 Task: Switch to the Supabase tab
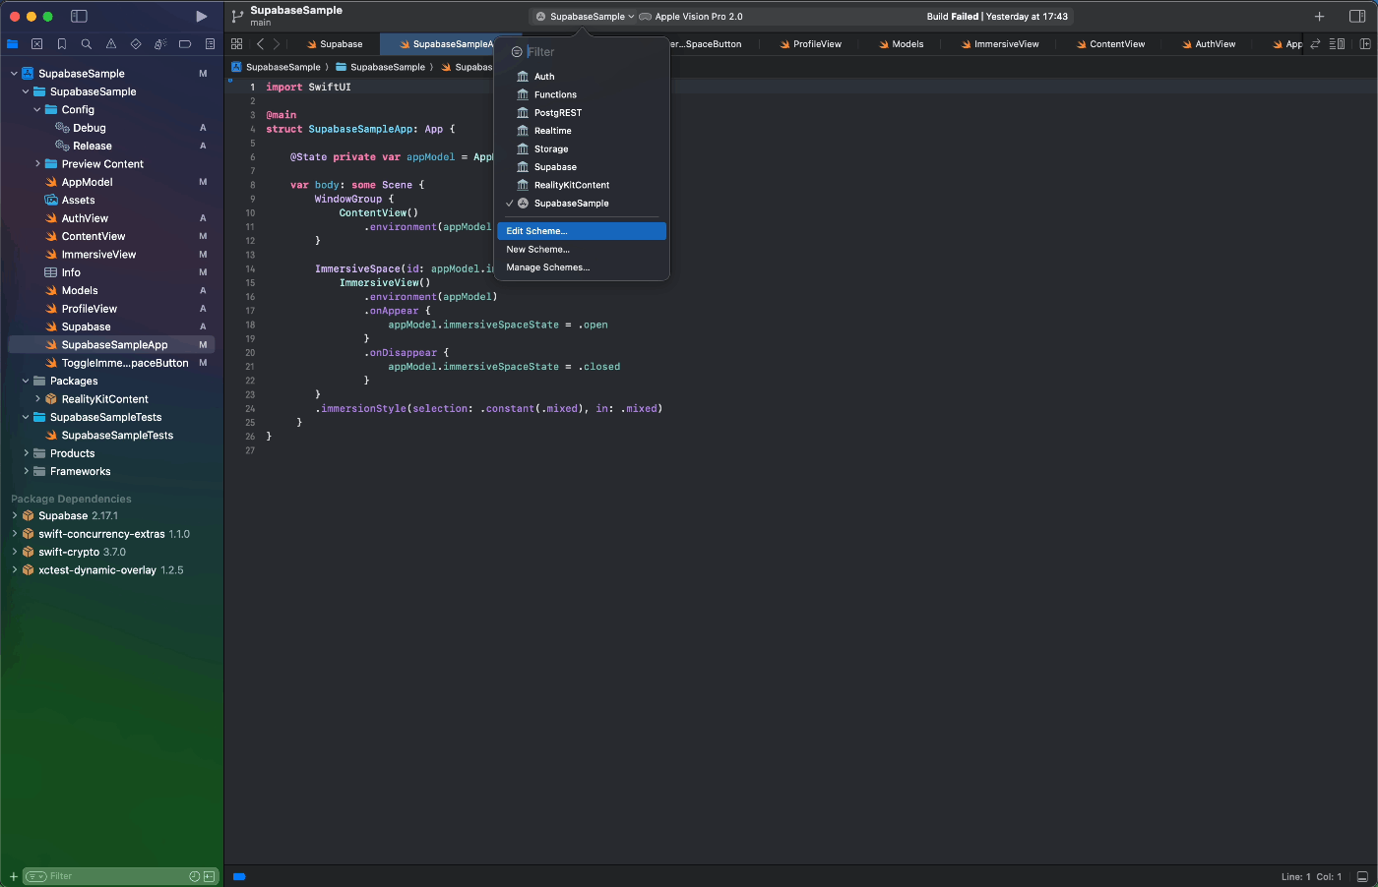(335, 44)
